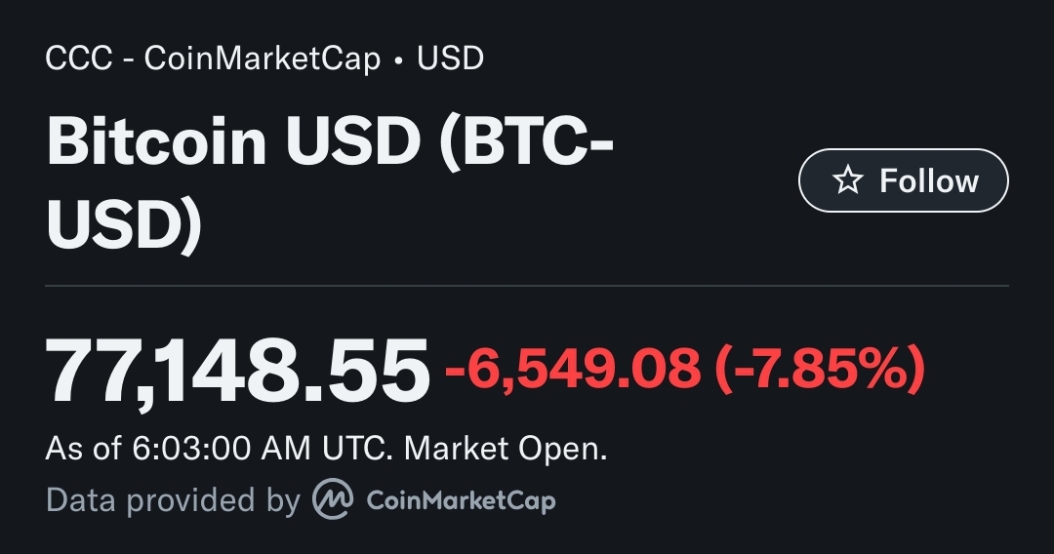
Task: Click the Follow button
Action: 903,180
